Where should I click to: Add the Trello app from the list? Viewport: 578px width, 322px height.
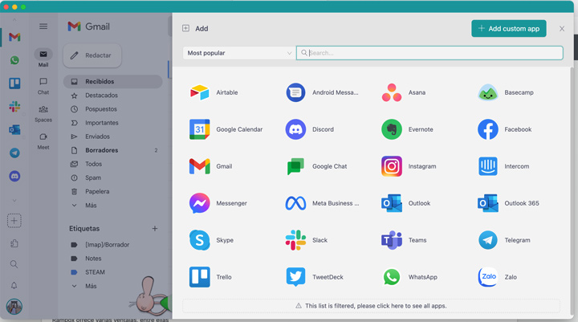coord(210,277)
